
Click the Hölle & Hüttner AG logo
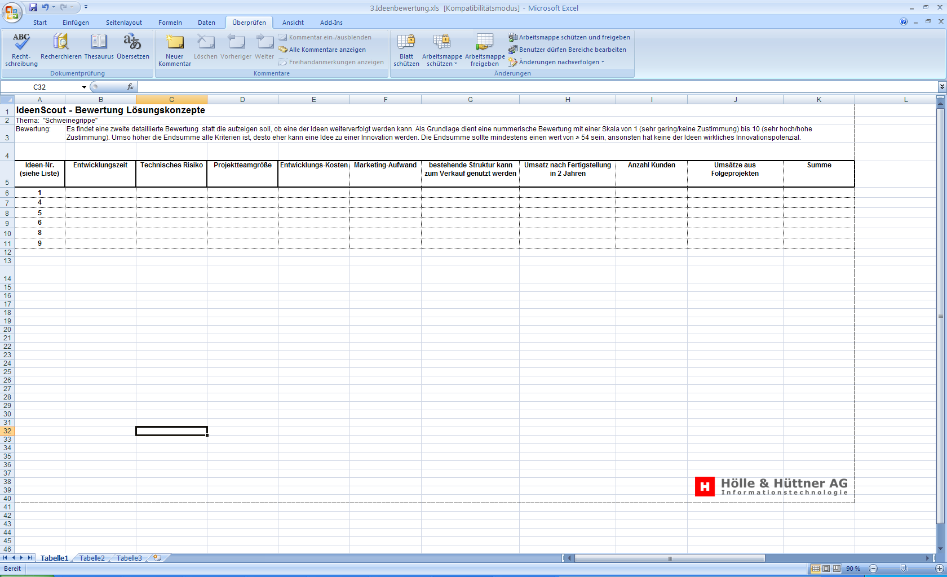pyautogui.click(x=771, y=486)
